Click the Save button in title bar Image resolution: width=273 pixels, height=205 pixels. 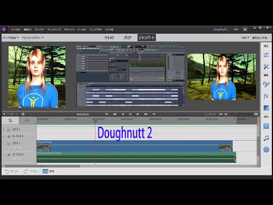[x=235, y=30]
